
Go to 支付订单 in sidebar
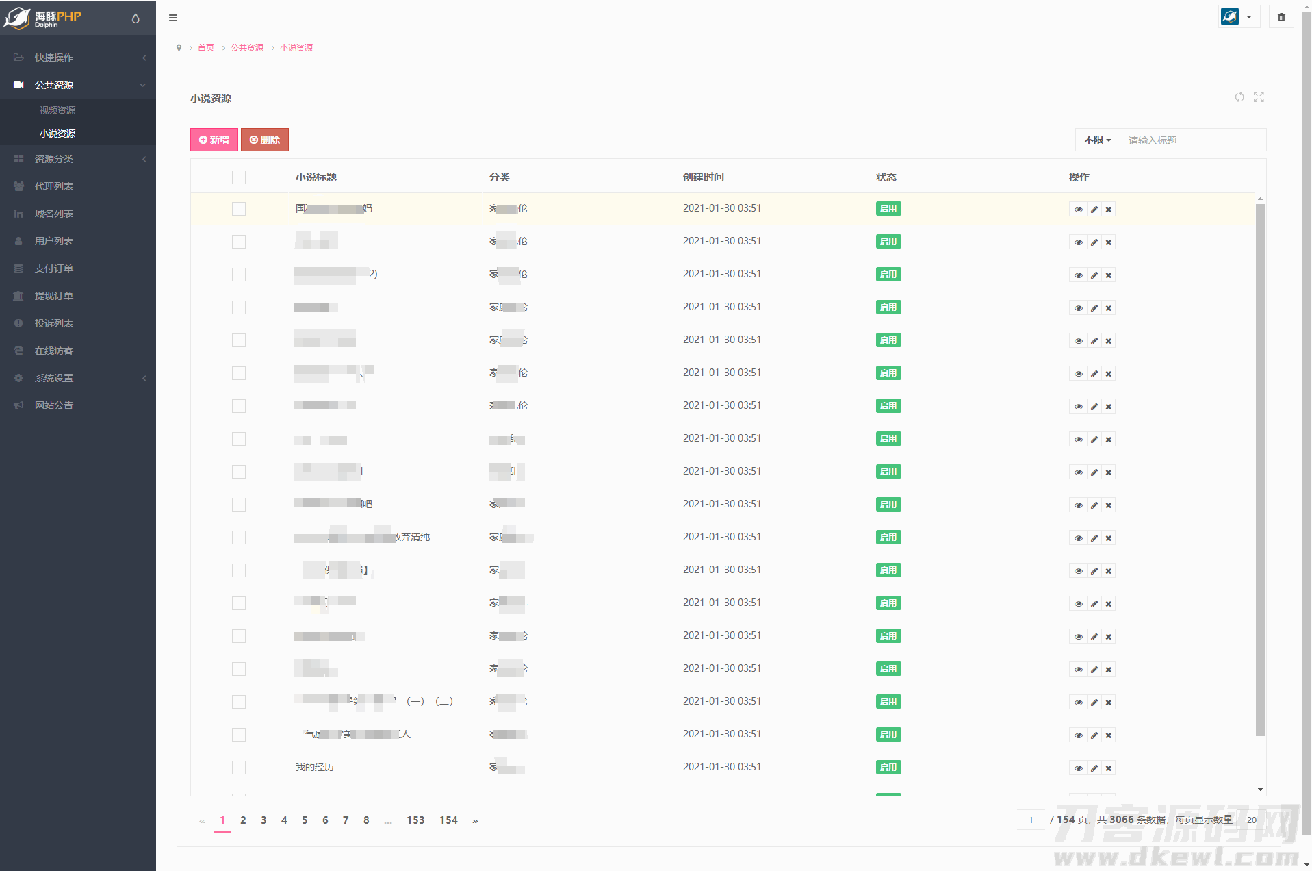(54, 268)
